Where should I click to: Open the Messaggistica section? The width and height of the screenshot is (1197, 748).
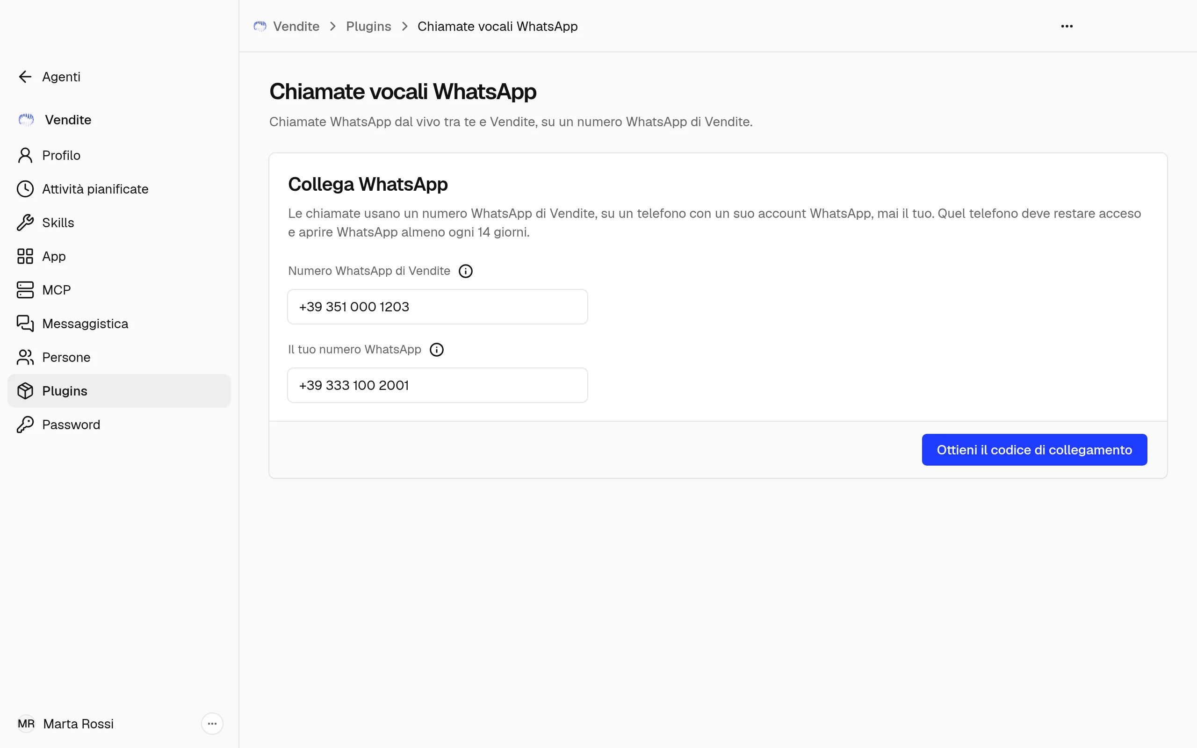click(119, 324)
